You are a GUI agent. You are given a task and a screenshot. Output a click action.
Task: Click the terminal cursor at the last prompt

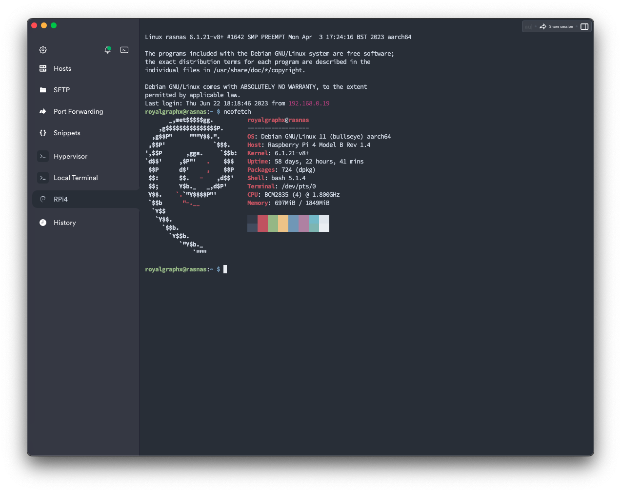pos(225,269)
